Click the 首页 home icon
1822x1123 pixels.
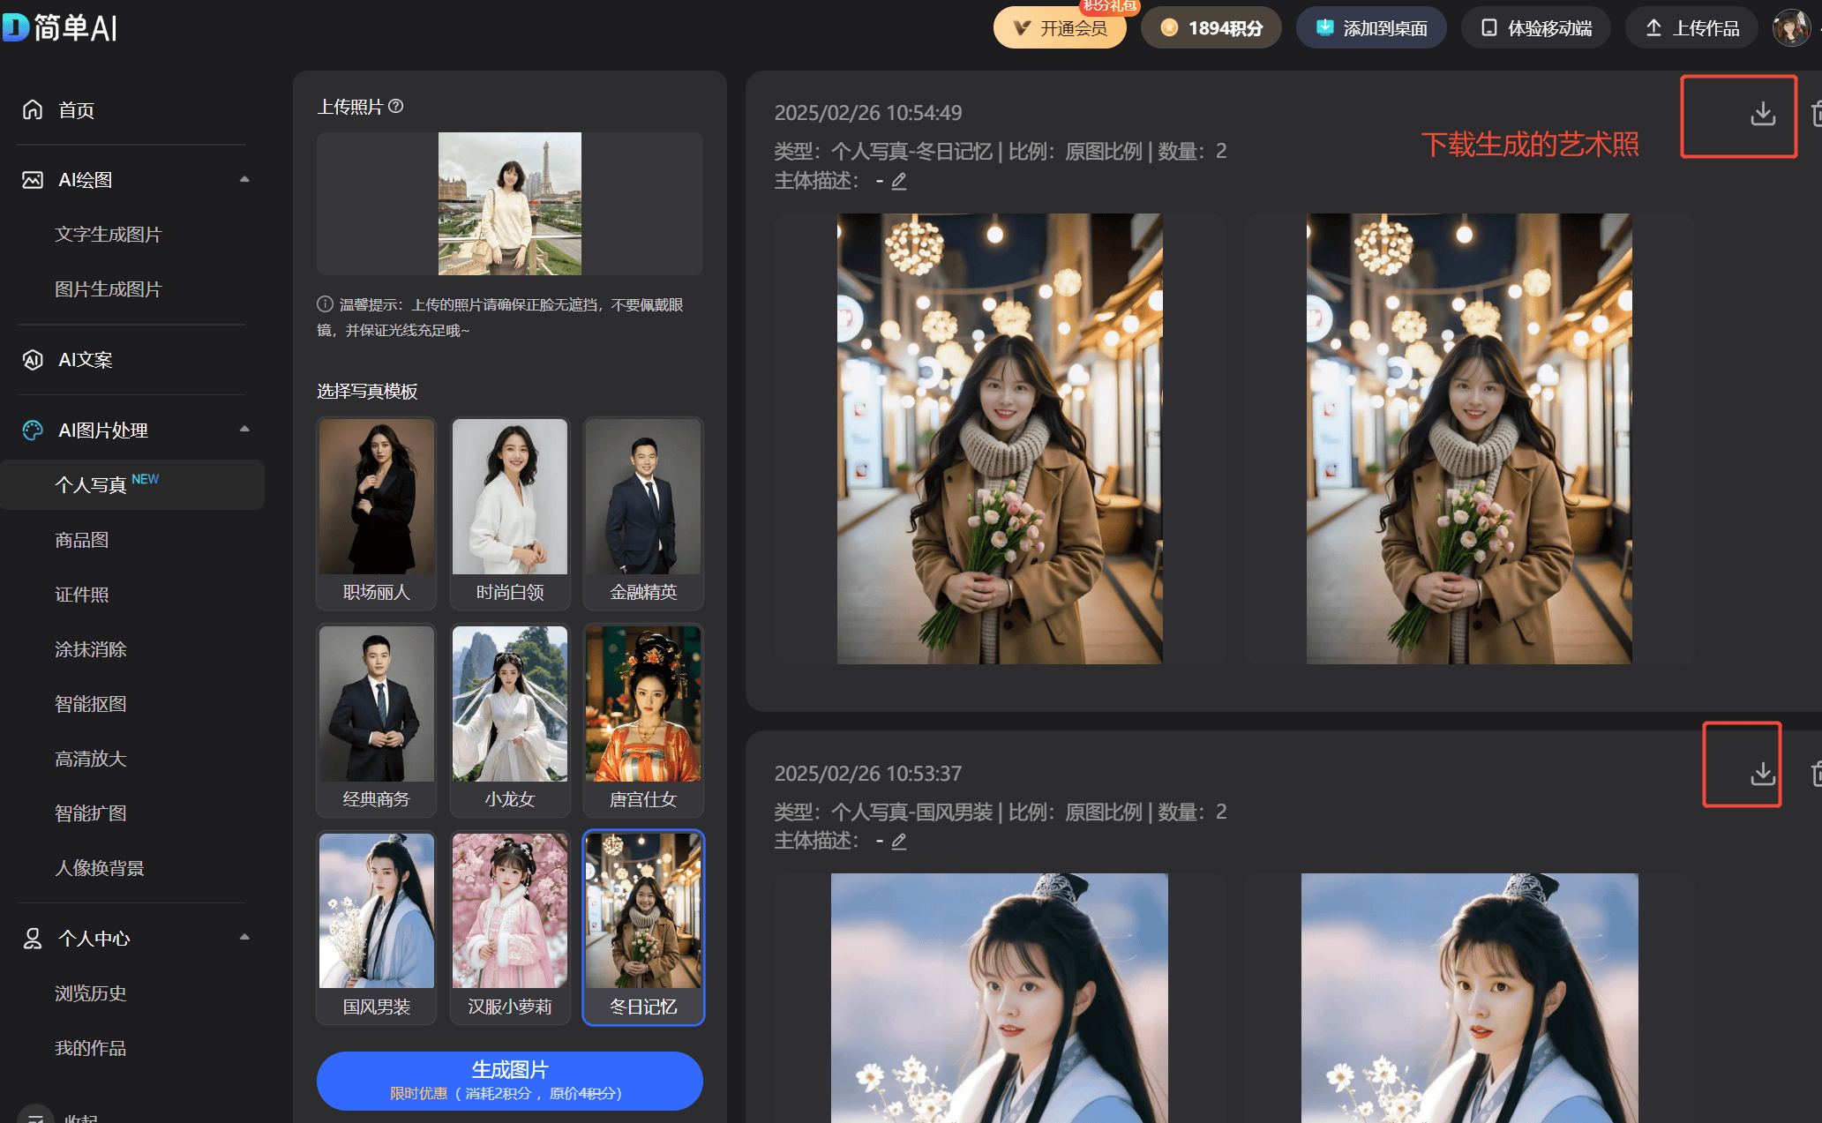pyautogui.click(x=33, y=109)
